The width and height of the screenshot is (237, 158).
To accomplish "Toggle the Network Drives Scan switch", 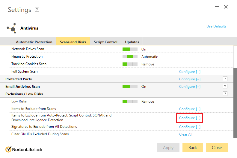I will point(130,49).
